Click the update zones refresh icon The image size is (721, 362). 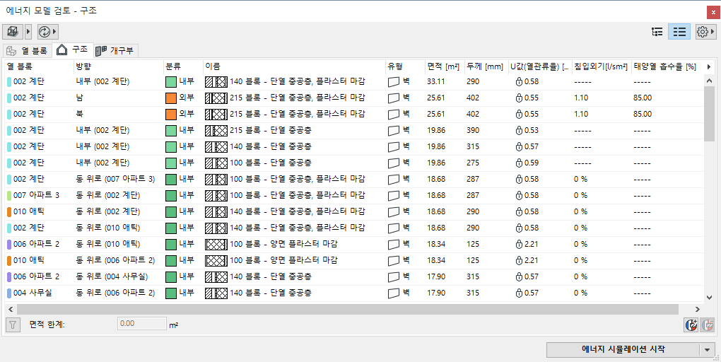(x=44, y=32)
